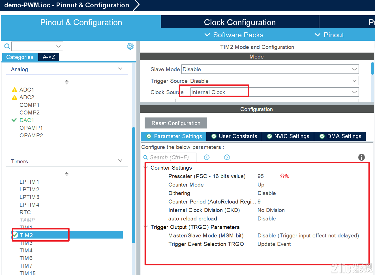375x275 pixels.
Task: Click the Mode panel vertical scrollbar
Action: 372,69
